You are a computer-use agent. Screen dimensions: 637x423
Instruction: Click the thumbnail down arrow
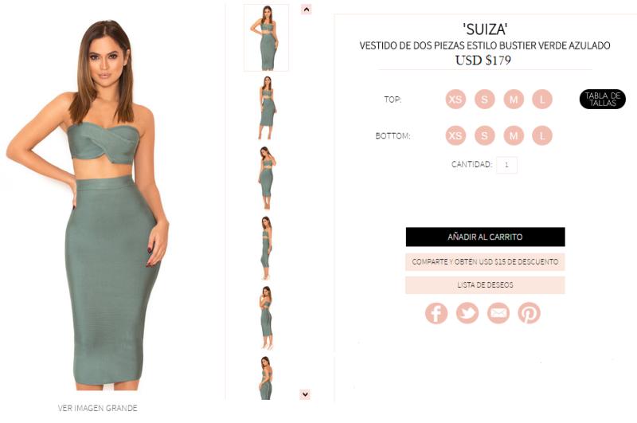coord(305,394)
